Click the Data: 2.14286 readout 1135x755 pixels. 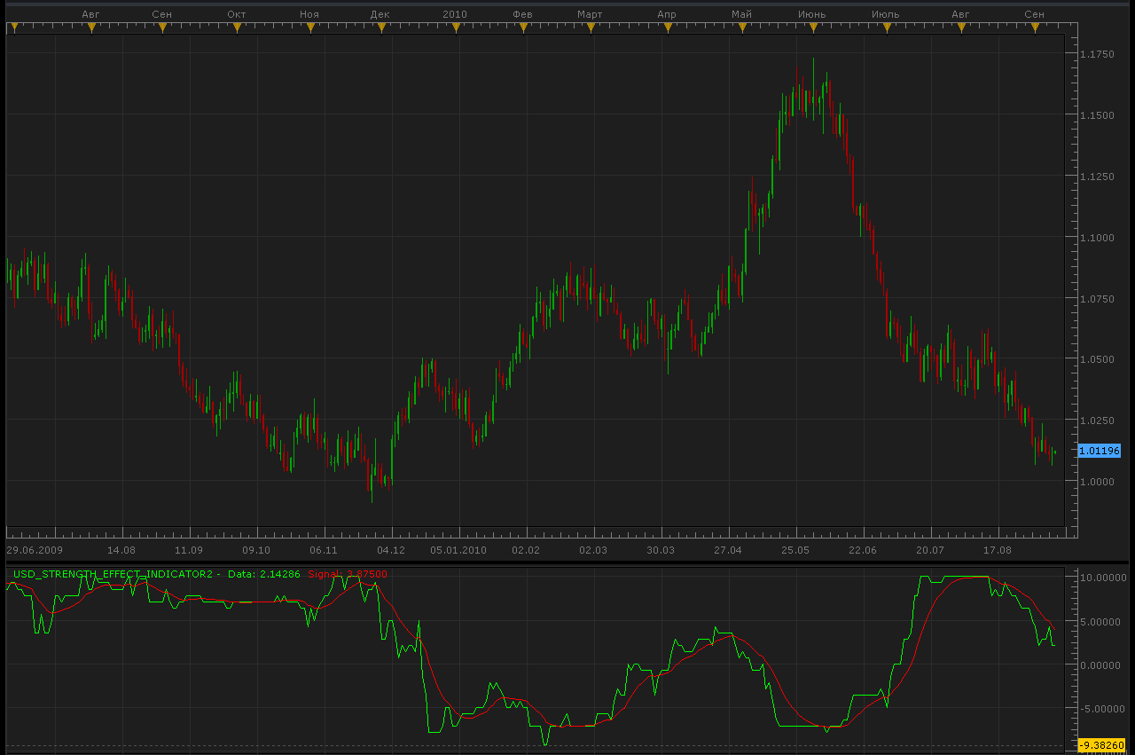tap(265, 574)
